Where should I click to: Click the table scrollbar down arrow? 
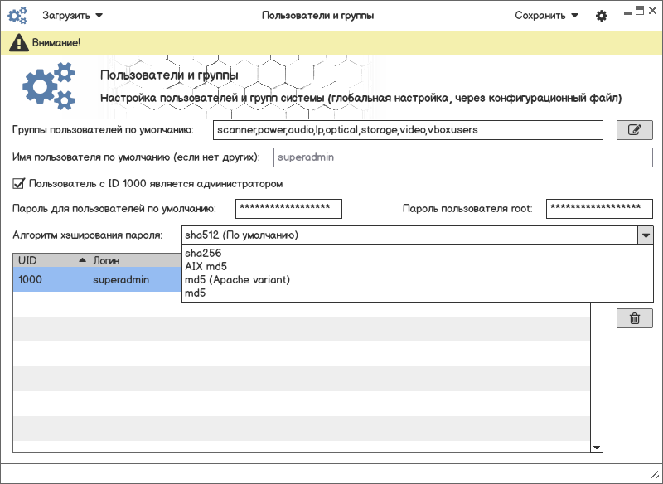click(596, 448)
